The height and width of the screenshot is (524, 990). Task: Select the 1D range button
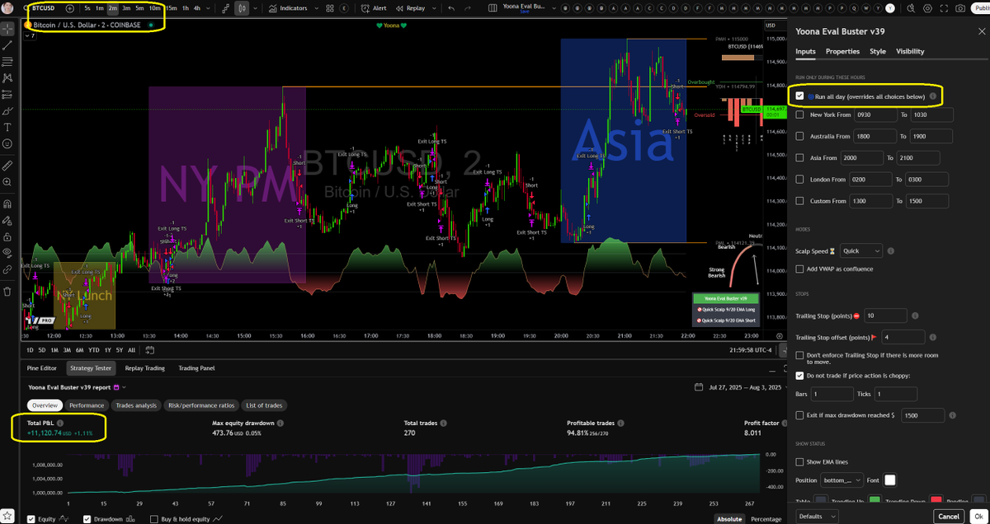31,349
